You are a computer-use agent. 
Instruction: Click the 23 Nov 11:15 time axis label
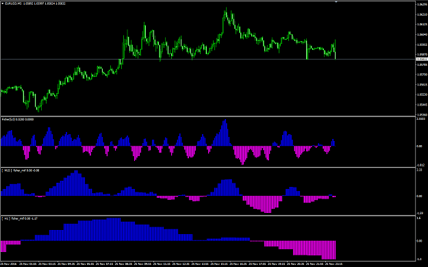coord(162,264)
